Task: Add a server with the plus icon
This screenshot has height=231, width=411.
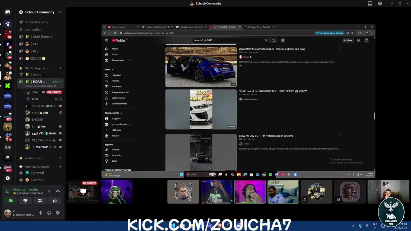Action: tap(8, 178)
